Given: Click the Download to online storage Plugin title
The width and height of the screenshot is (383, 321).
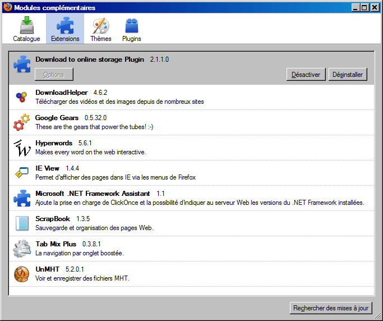Looking at the screenshot, I should pyautogui.click(x=90, y=59).
